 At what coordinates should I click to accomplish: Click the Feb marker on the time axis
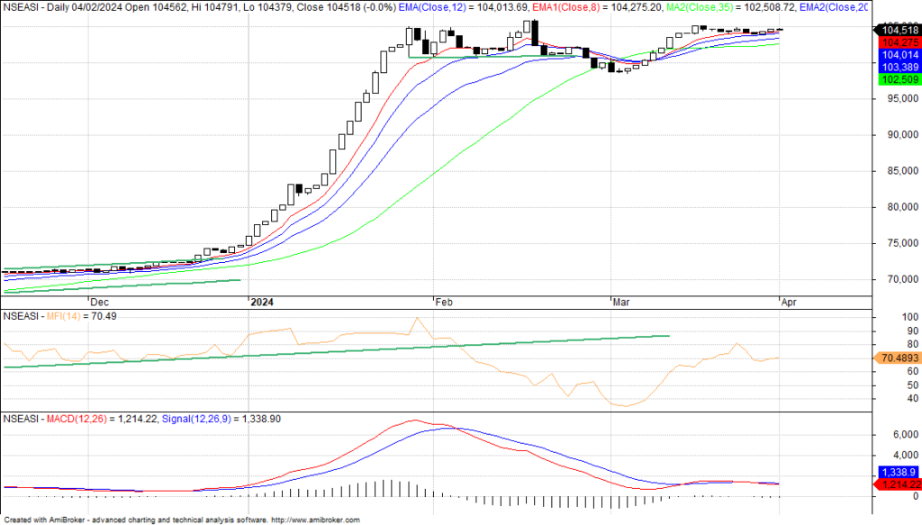click(x=443, y=303)
